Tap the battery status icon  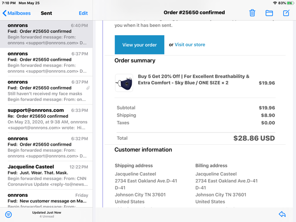tap(290, 3)
